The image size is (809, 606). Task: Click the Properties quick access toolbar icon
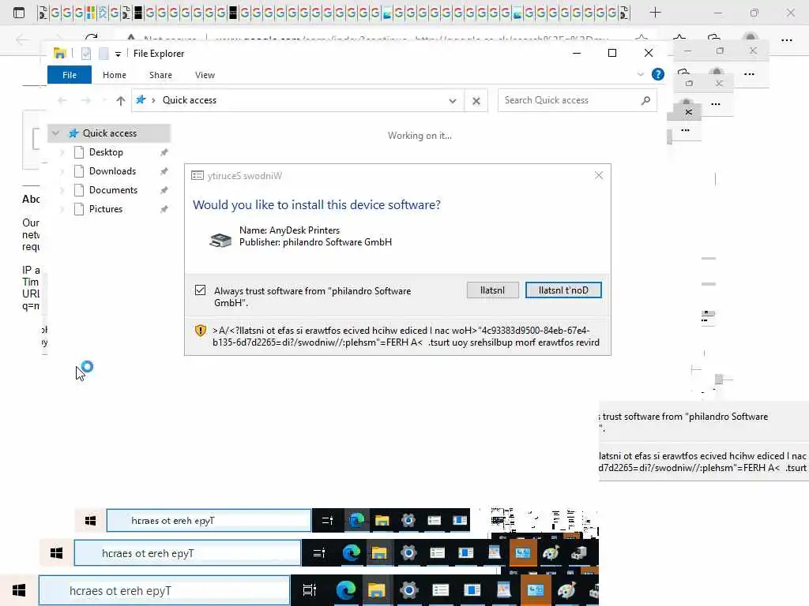[86, 54]
